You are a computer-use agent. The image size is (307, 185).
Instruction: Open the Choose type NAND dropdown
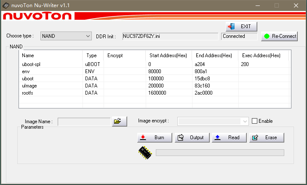pos(66,36)
